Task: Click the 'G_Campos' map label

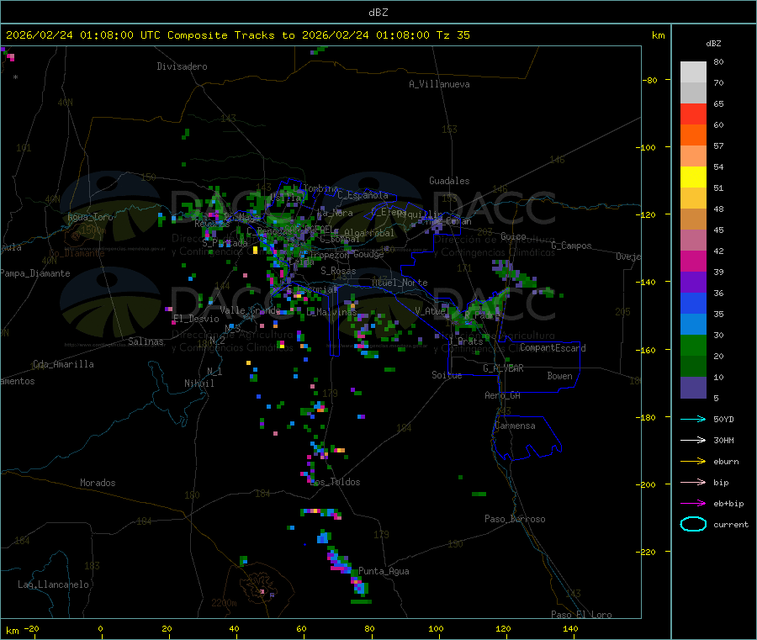Action: (572, 246)
